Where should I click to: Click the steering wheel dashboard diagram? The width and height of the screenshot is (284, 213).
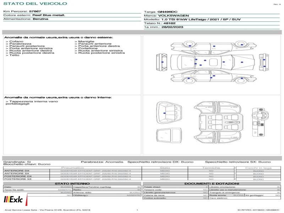(x=260, y=122)
